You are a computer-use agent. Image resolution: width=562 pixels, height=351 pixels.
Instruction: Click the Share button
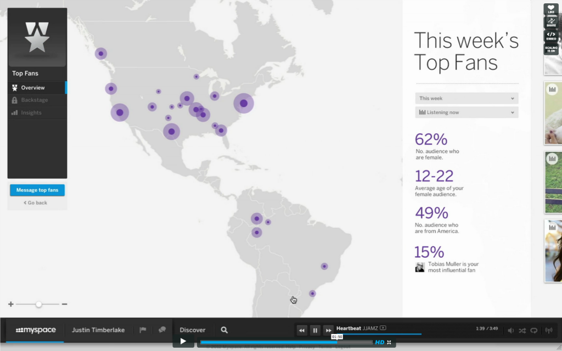pyautogui.click(x=551, y=22)
